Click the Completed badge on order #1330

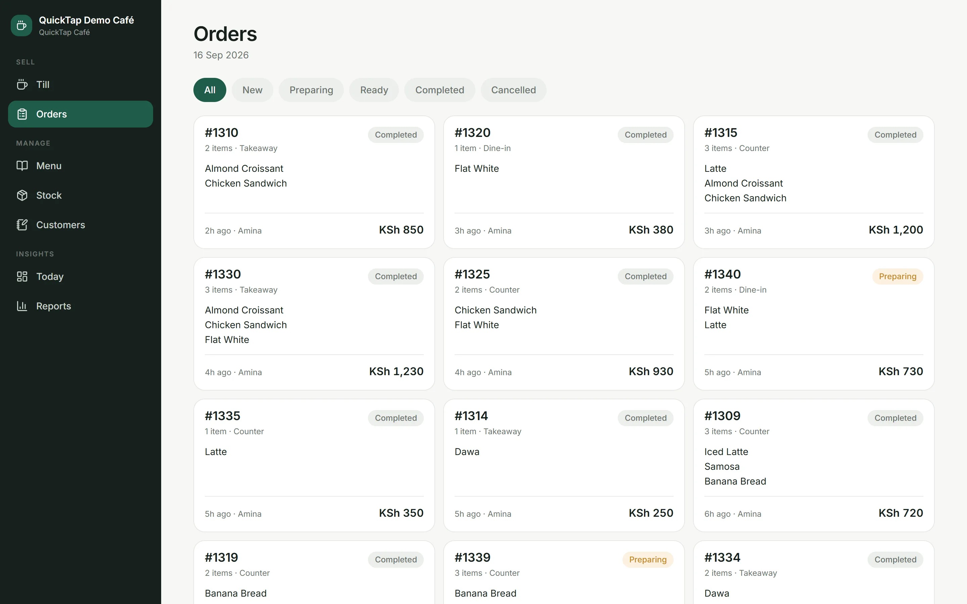point(396,276)
